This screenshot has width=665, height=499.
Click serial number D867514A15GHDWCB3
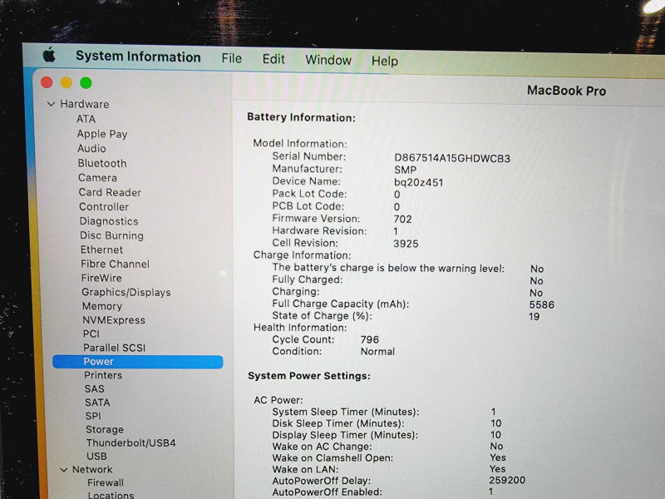[452, 159]
